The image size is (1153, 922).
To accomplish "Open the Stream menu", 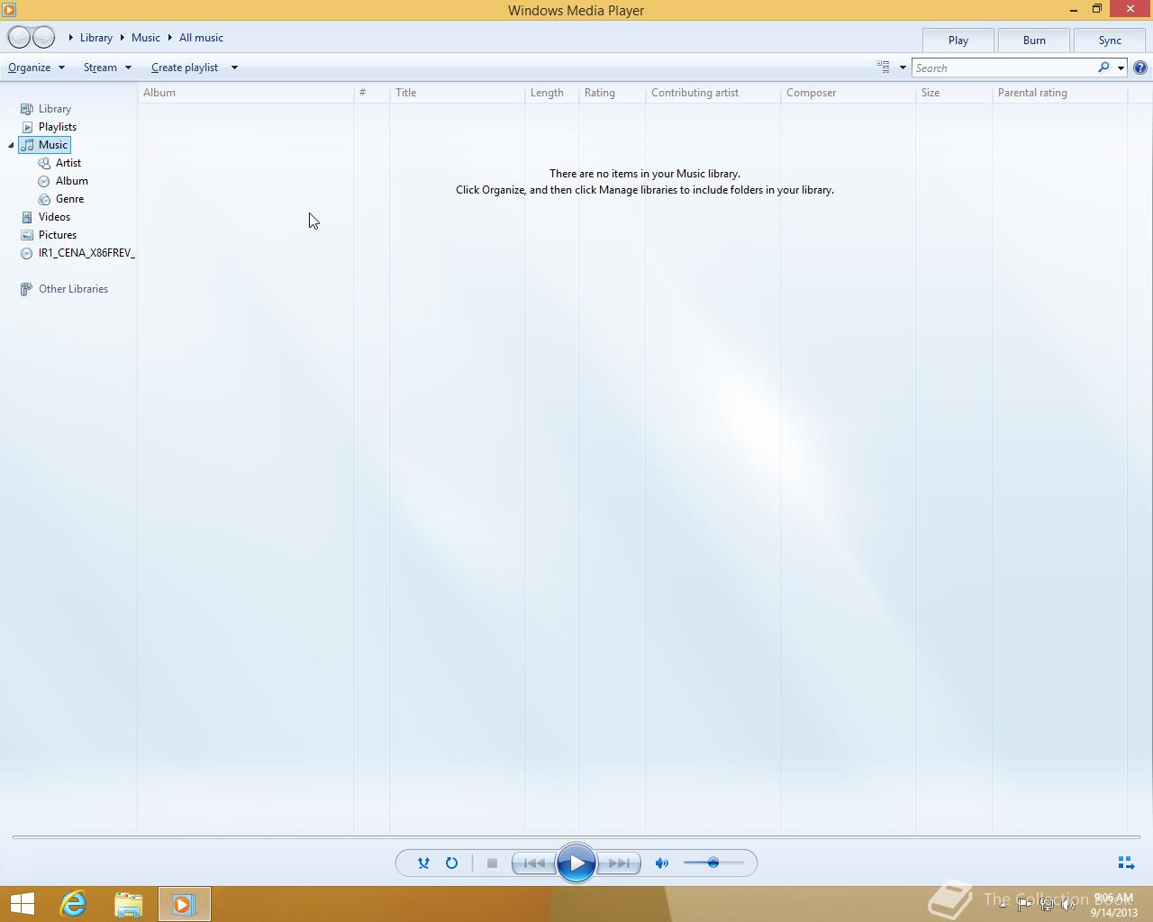I will tap(107, 68).
